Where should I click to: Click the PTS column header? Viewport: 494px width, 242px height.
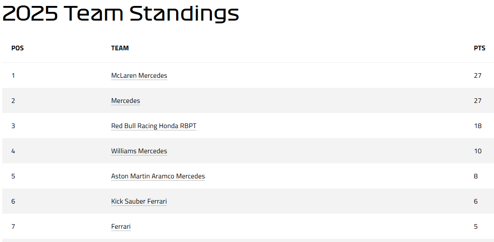[x=479, y=48]
